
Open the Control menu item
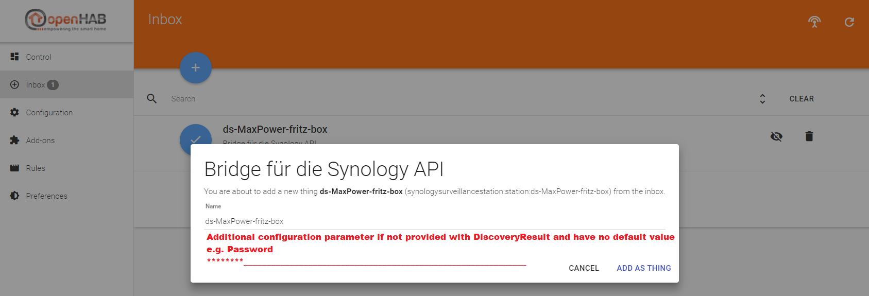click(x=39, y=57)
